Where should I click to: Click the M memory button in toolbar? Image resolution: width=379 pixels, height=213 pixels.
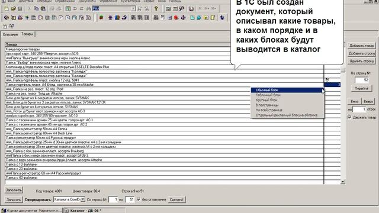click(x=200, y=9)
